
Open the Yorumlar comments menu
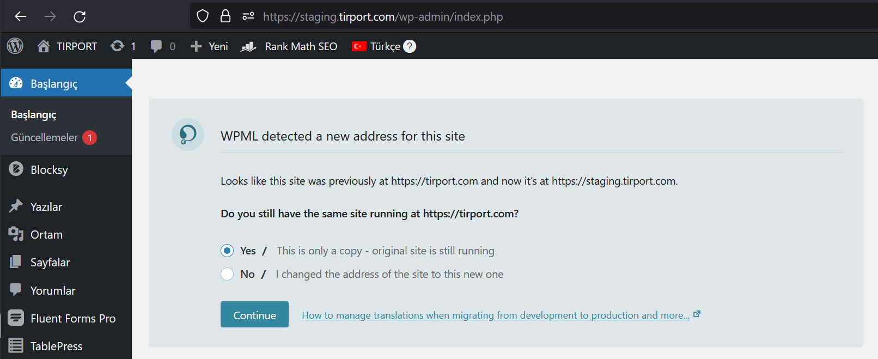53,290
